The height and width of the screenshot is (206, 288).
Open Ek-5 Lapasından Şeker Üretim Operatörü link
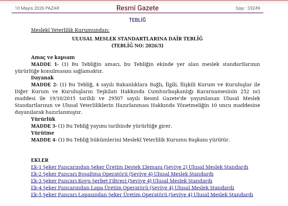click(x=142, y=195)
